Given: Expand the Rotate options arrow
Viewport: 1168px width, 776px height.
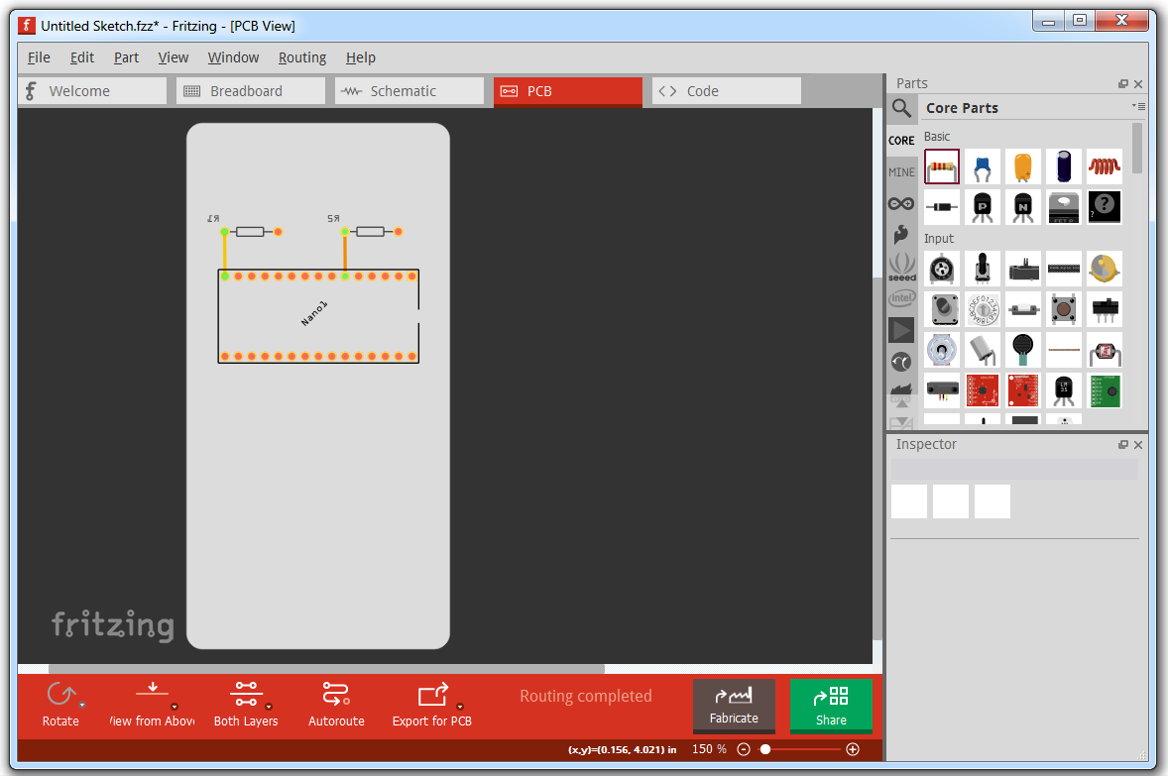Looking at the screenshot, I should pyautogui.click(x=82, y=706).
